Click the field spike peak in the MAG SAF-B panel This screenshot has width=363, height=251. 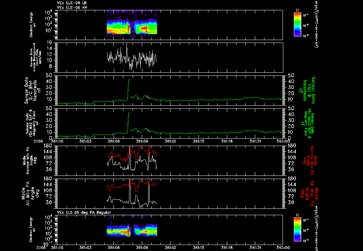pyautogui.click(x=129, y=112)
